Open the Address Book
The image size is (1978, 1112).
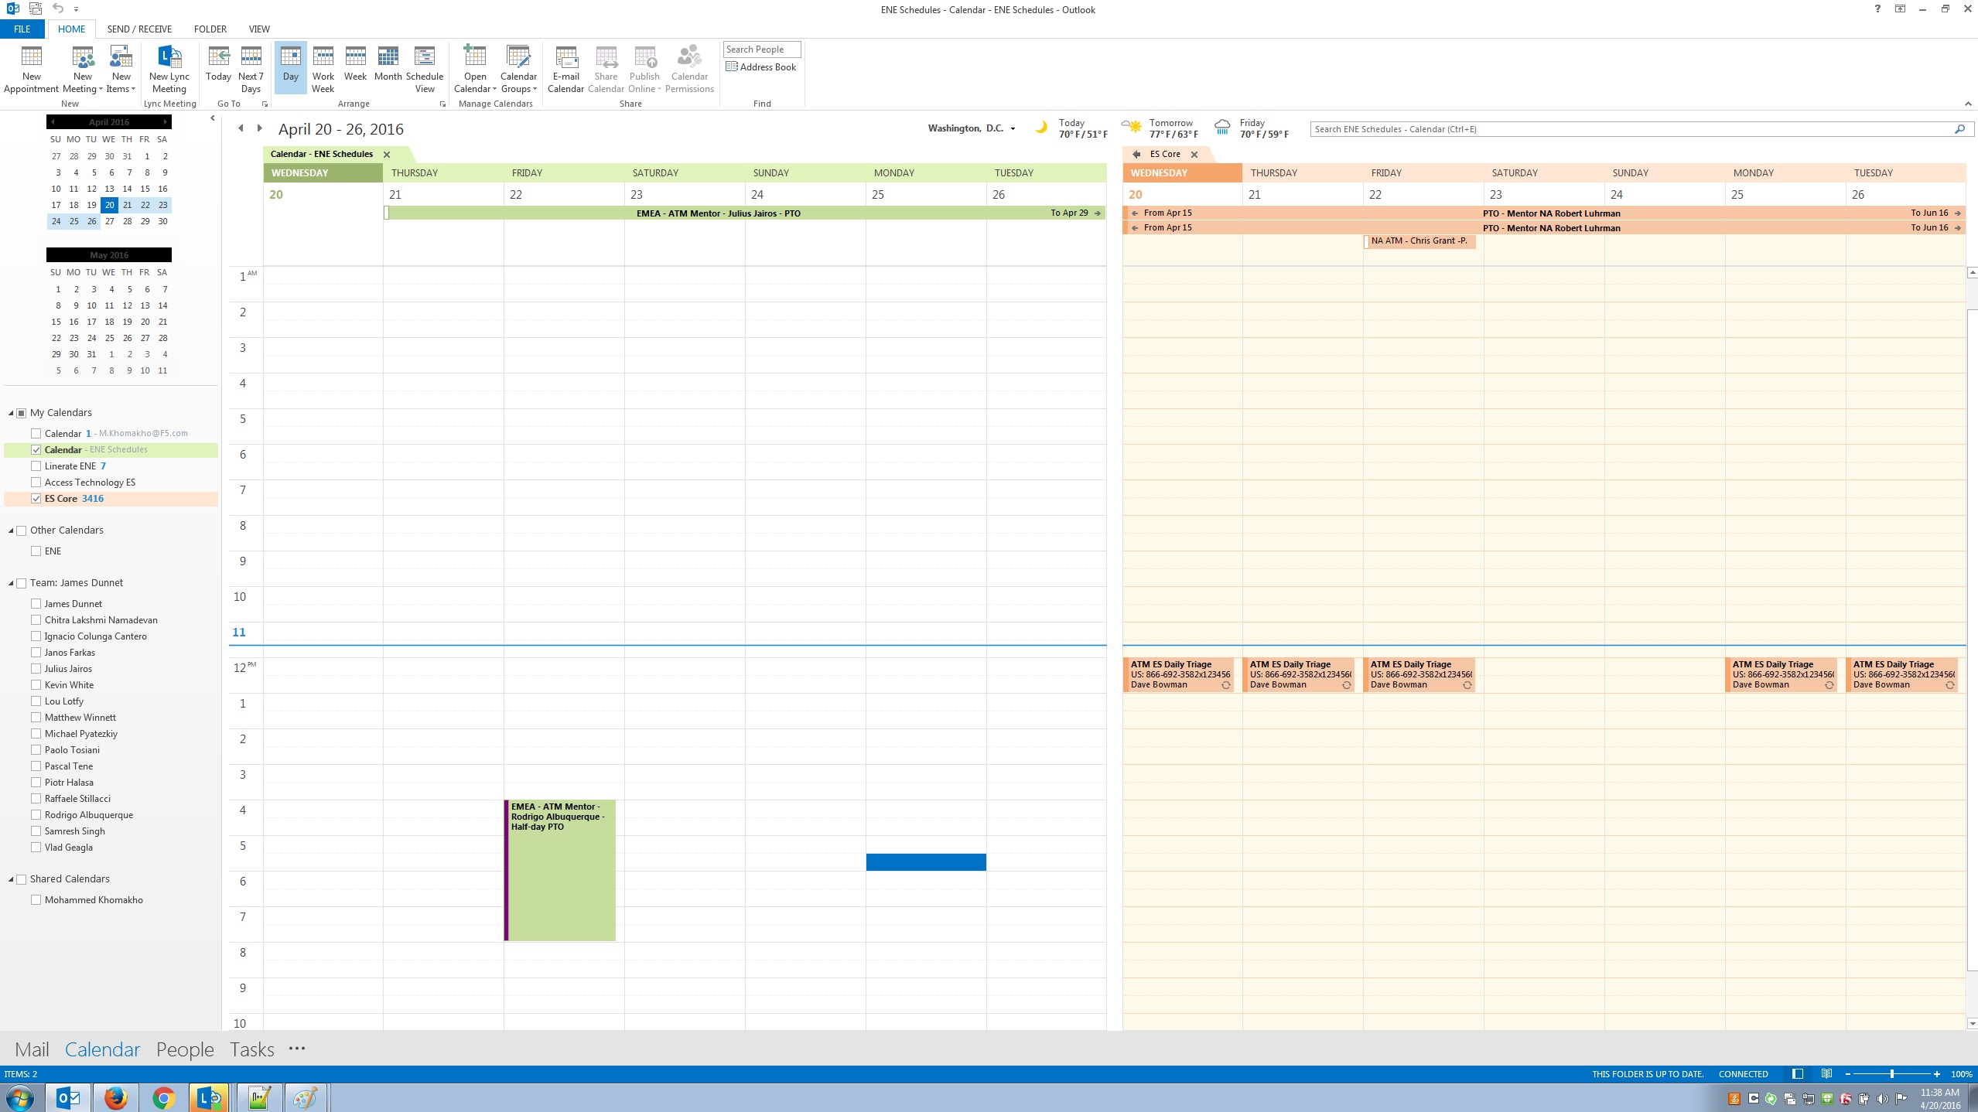[760, 67]
